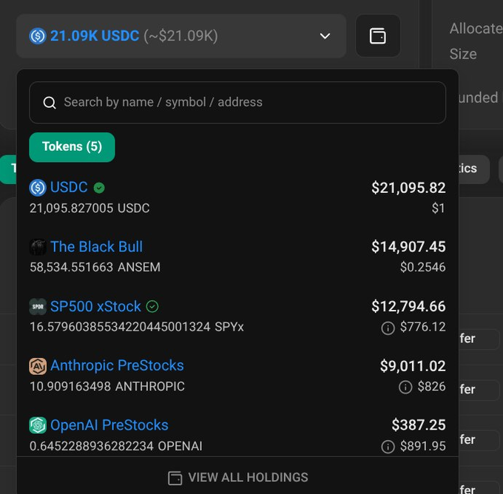This screenshot has width=503, height=494.
Task: Select the $387.25 OpenAI value
Action: (419, 425)
